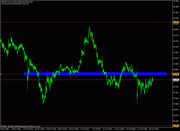Click the 96.490 value on the price scale
Viewport: 180px width, 131px height.
pyautogui.click(x=176, y=7)
